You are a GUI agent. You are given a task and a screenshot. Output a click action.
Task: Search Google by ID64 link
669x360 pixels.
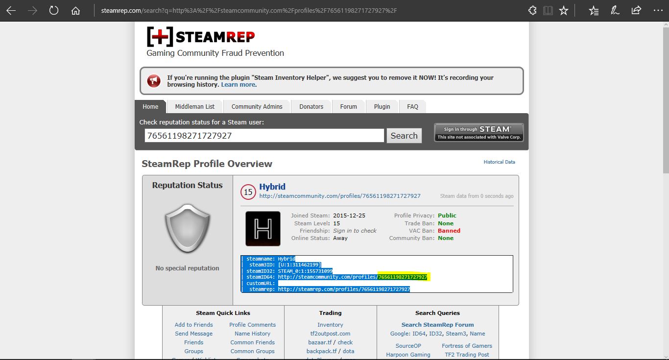point(420,334)
